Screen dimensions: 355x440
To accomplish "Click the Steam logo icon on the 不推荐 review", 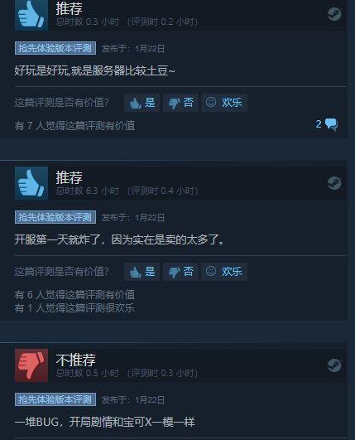I will (334, 365).
